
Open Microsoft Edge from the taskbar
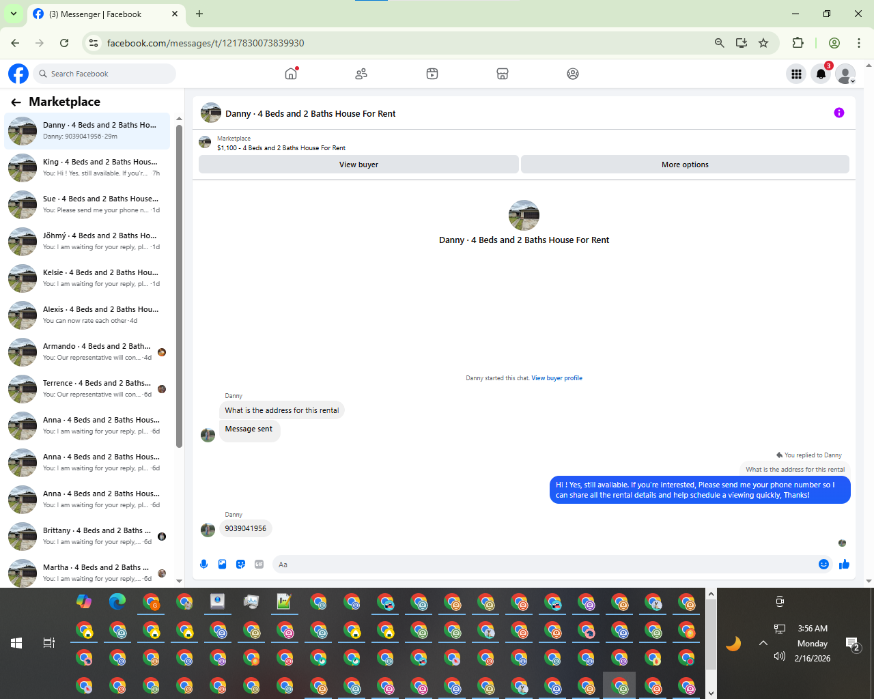(117, 601)
